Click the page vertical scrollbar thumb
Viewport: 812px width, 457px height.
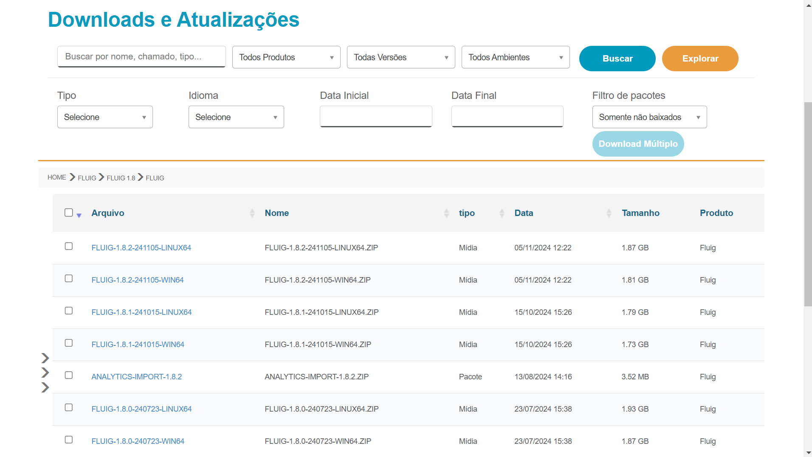808,204
